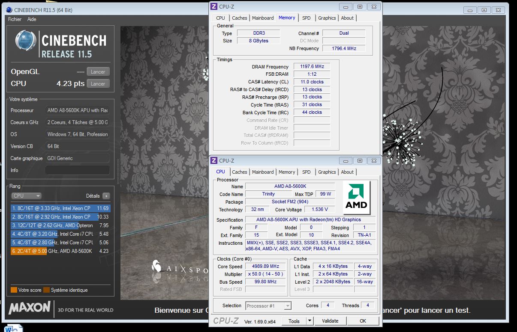Open Mainboard tab in upper CPU-Z
This screenshot has height=332, width=517.
(263, 18)
